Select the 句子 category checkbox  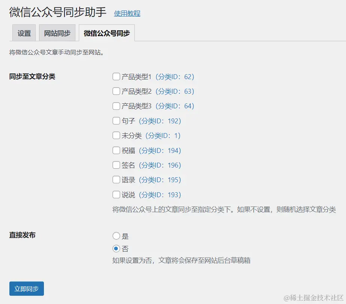click(116, 121)
